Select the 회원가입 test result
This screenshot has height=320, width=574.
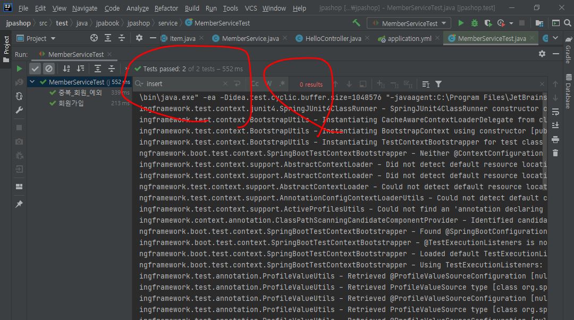pyautogui.click(x=71, y=103)
